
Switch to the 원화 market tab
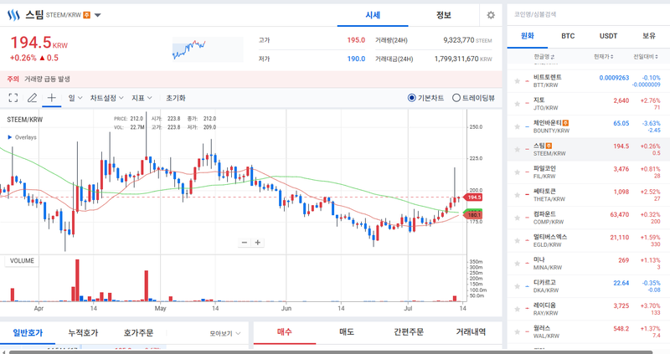pyautogui.click(x=528, y=36)
